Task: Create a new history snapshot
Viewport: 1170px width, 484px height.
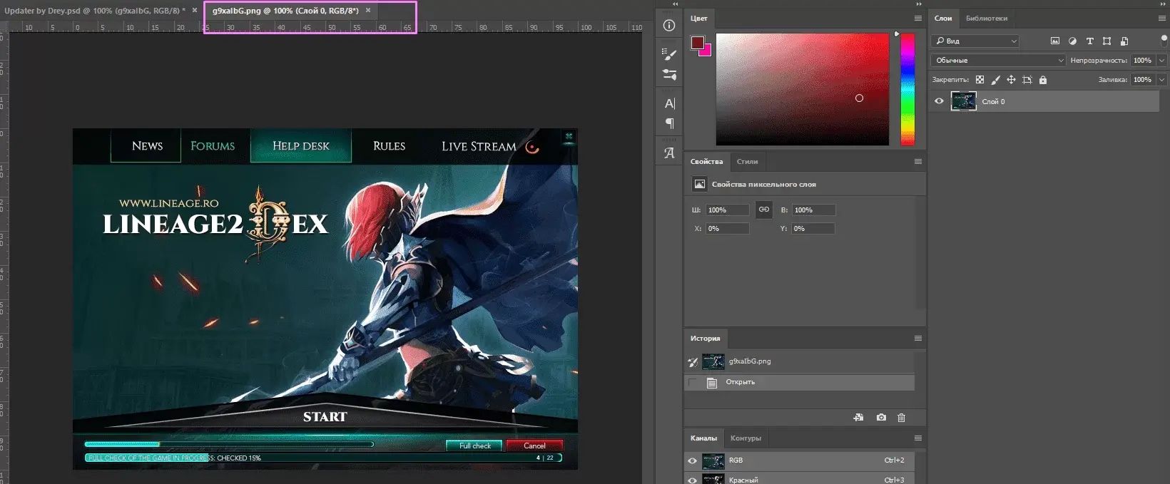Action: [x=881, y=418]
